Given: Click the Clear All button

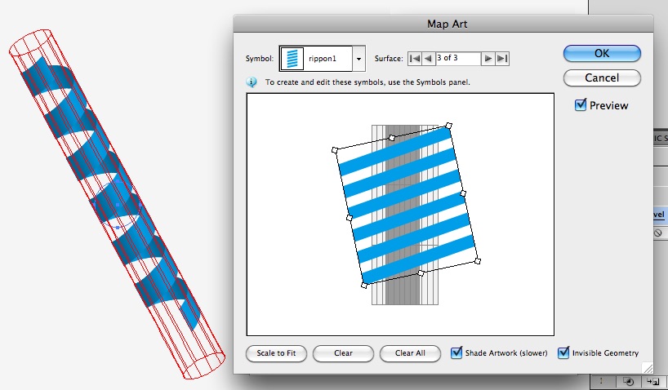Looking at the screenshot, I should [410, 353].
